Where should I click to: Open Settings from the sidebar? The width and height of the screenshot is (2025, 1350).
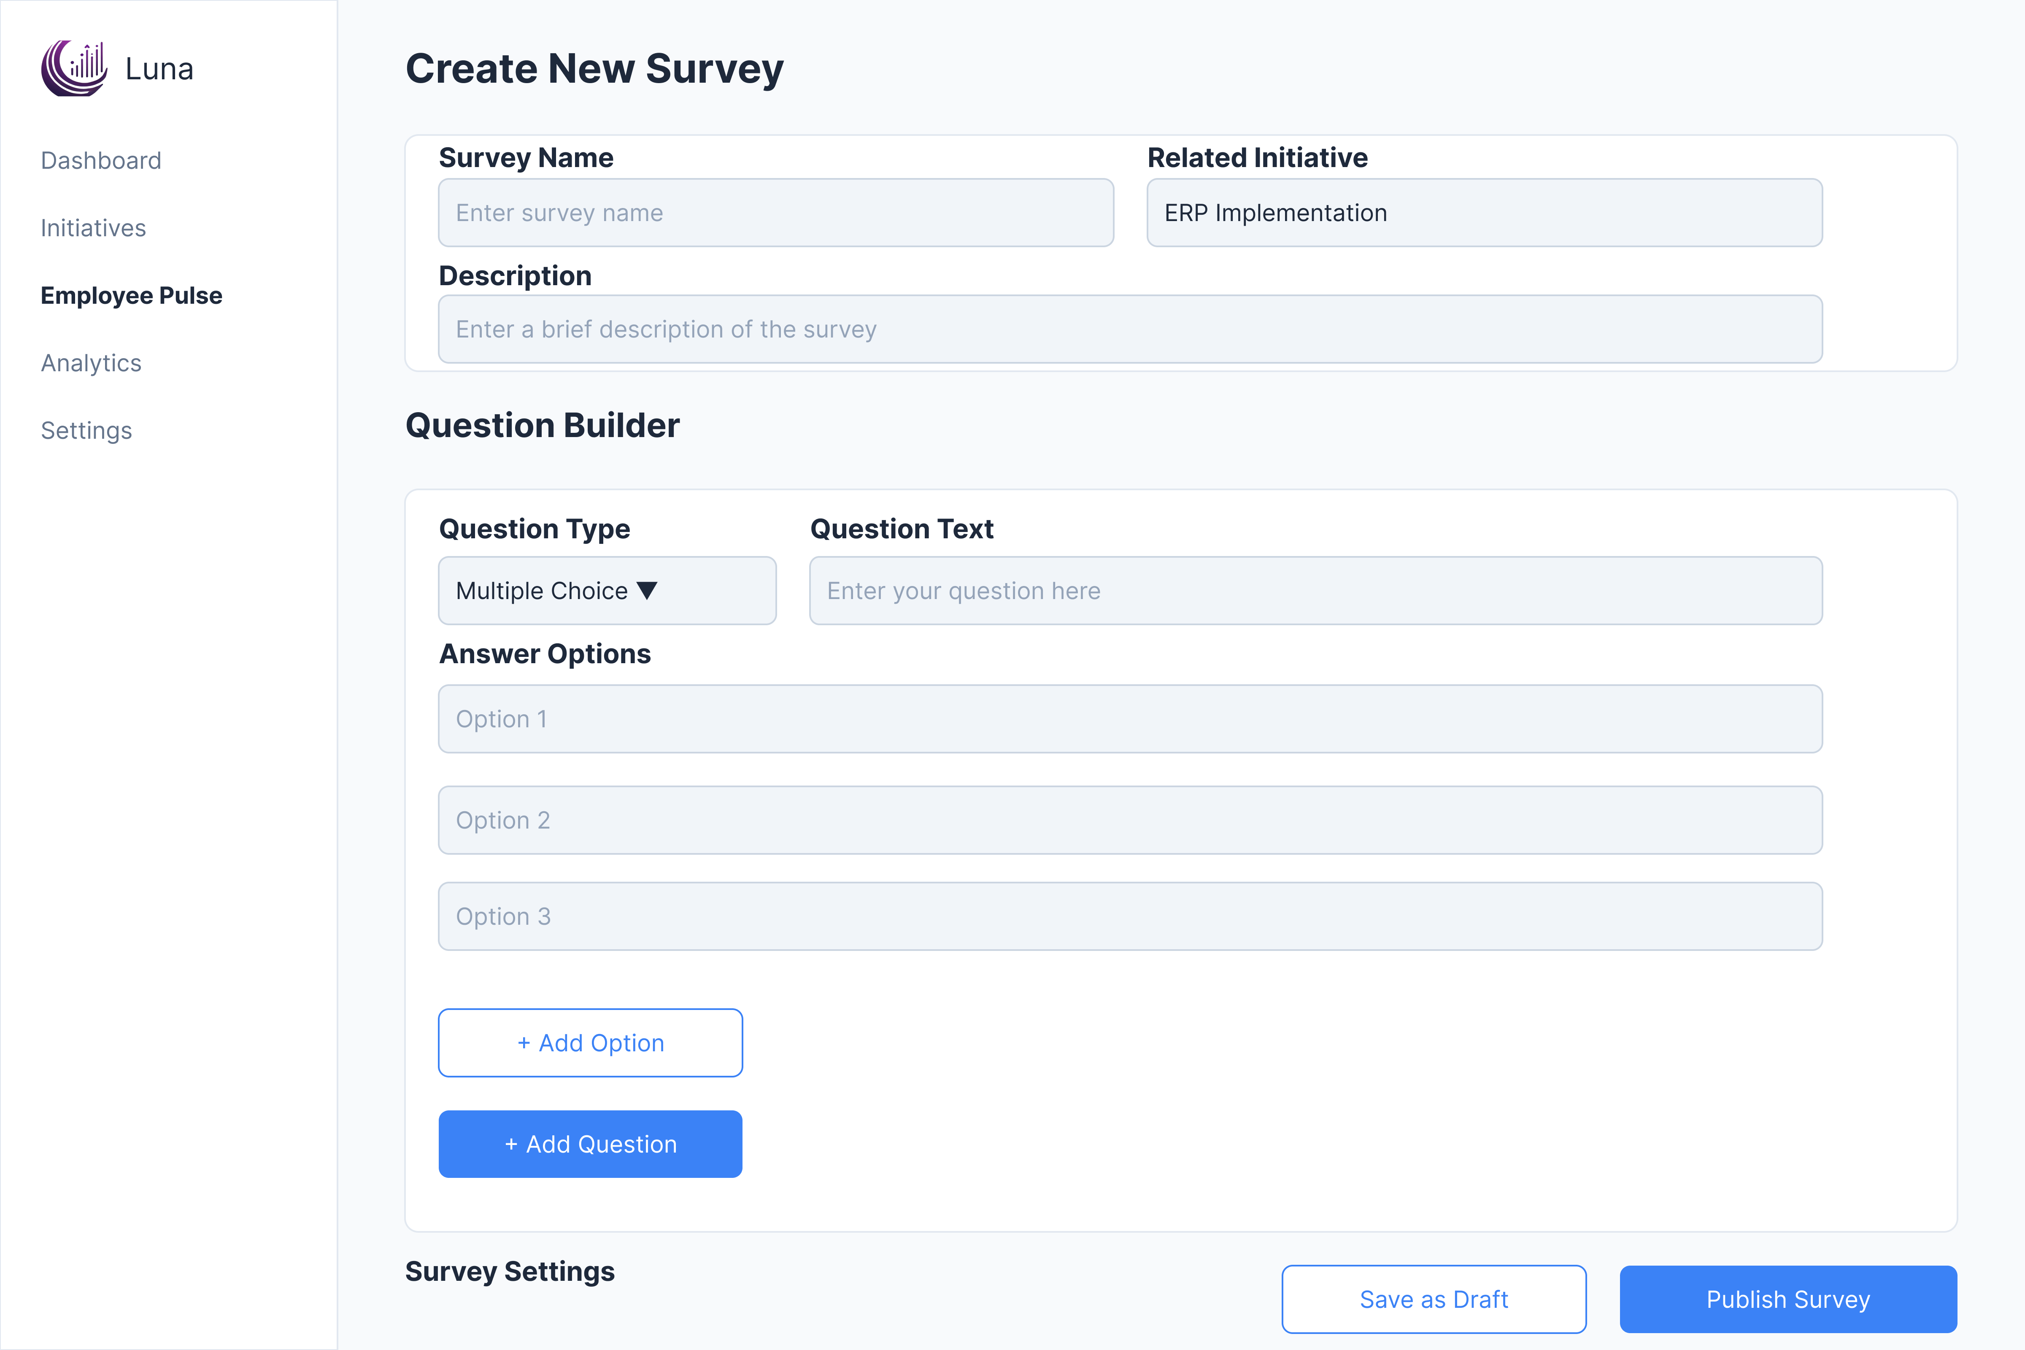click(86, 430)
